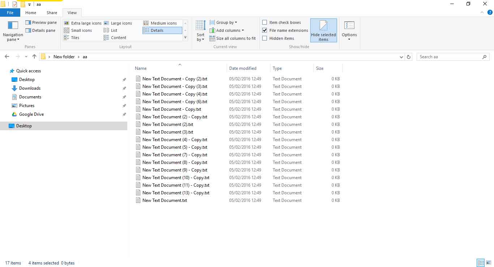This screenshot has height=267, width=494.
Task: Open Downloads in the sidebar
Action: click(30, 88)
